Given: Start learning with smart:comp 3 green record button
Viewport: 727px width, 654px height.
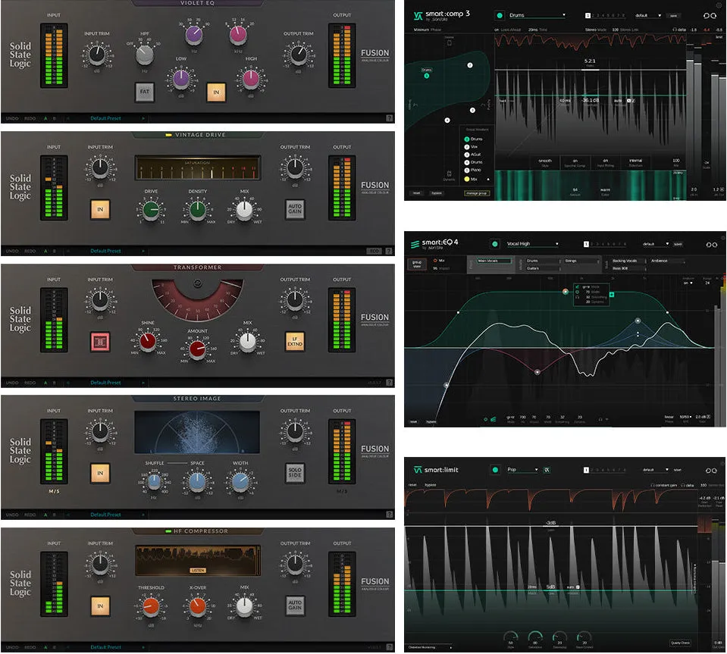Looking at the screenshot, I should click(500, 15).
